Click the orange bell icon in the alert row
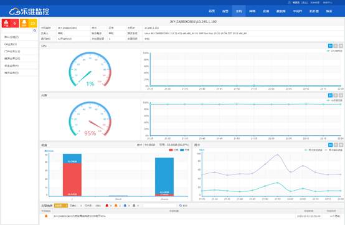This screenshot has width=345, height=225. (x=46, y=216)
